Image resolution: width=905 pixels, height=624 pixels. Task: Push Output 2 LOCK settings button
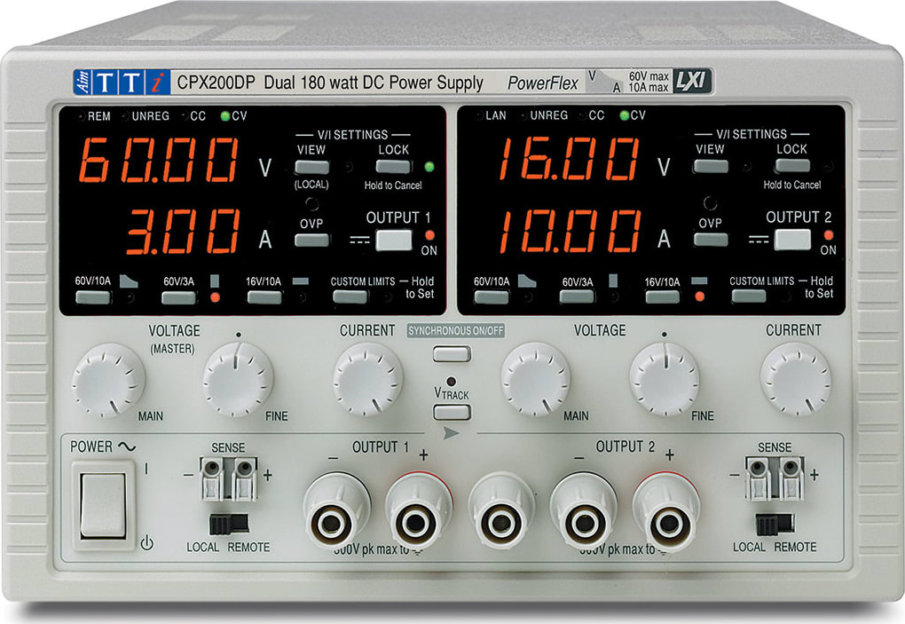pos(791,166)
